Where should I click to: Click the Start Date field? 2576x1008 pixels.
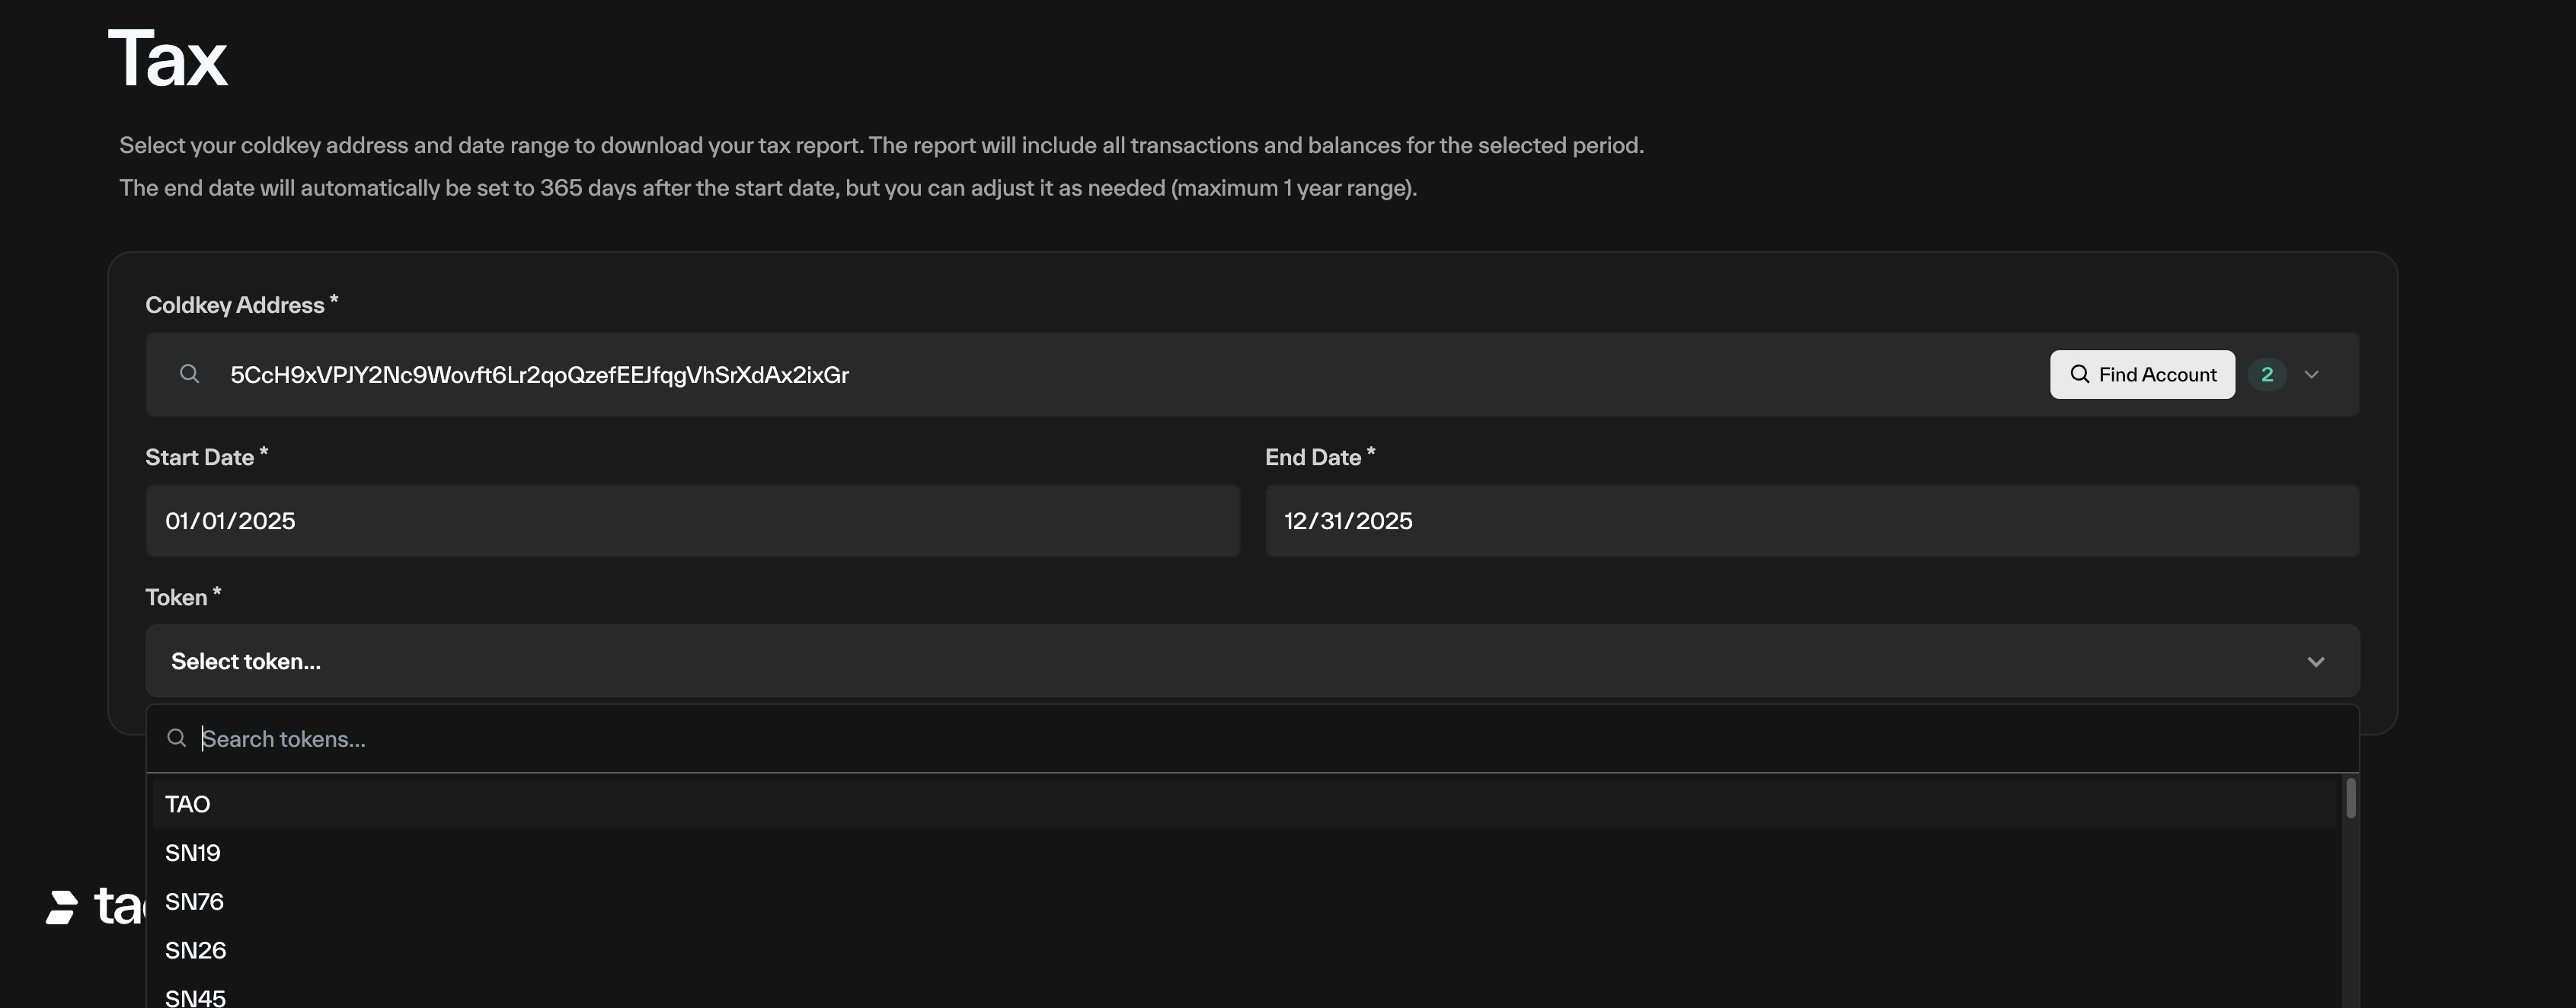click(692, 521)
